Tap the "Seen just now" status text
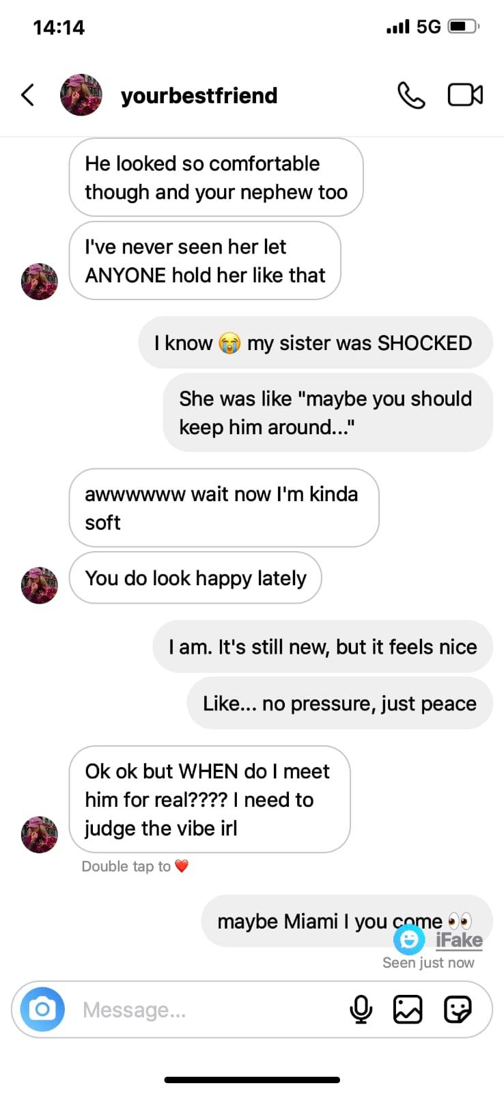Viewport: 504px width, 1094px height. [428, 963]
